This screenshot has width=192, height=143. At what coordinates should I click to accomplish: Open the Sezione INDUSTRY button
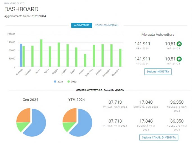[x=158, y=71]
